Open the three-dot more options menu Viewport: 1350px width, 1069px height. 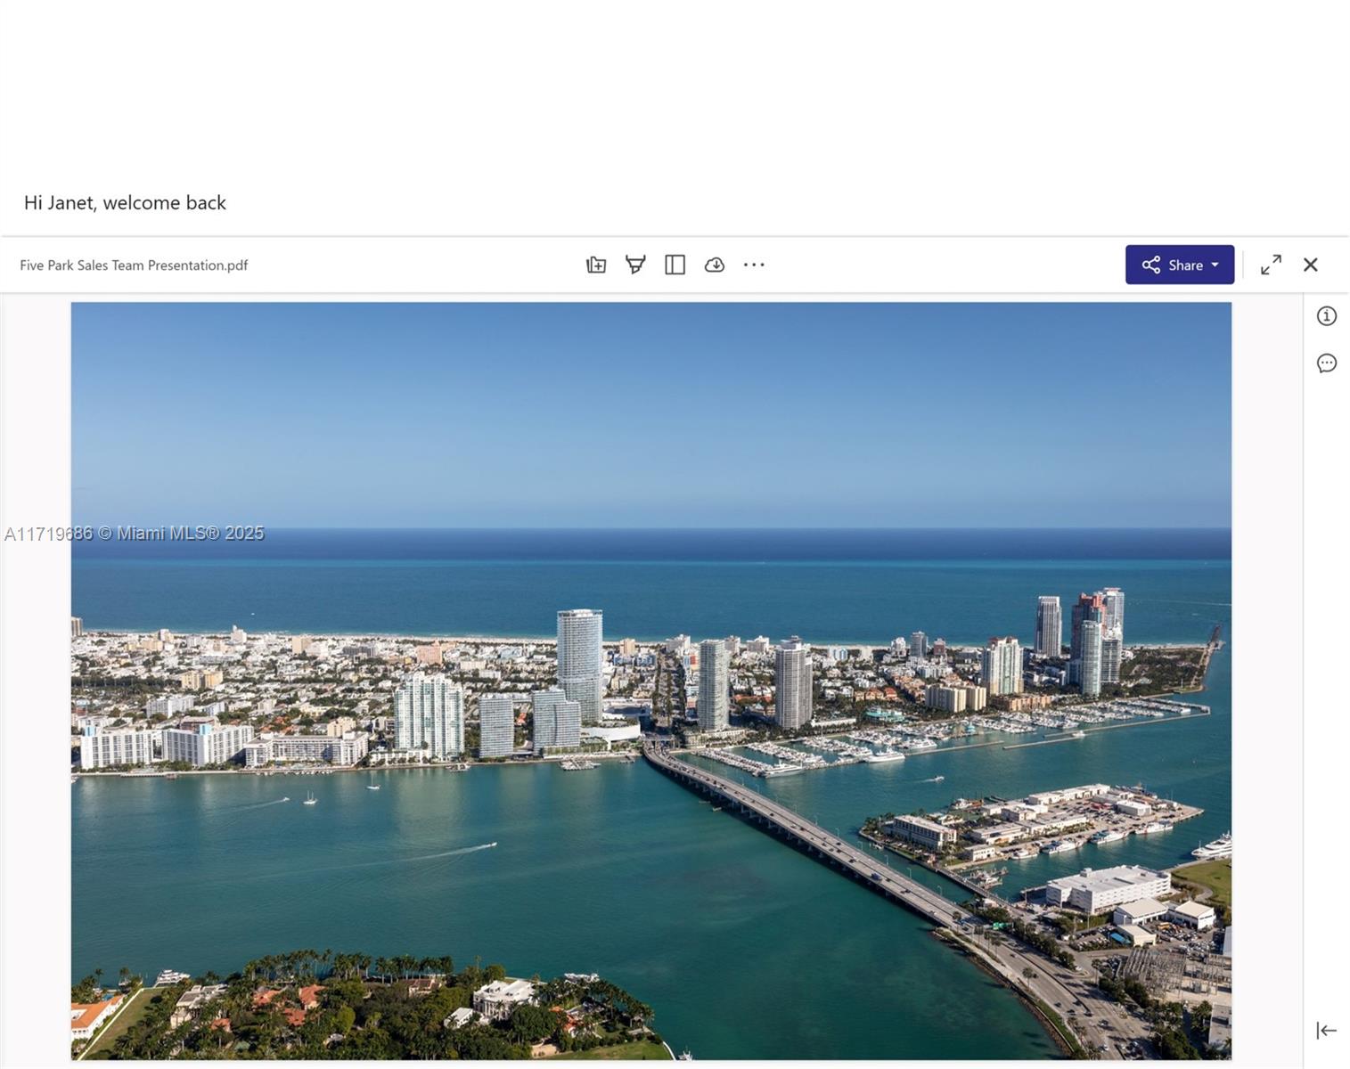754,265
